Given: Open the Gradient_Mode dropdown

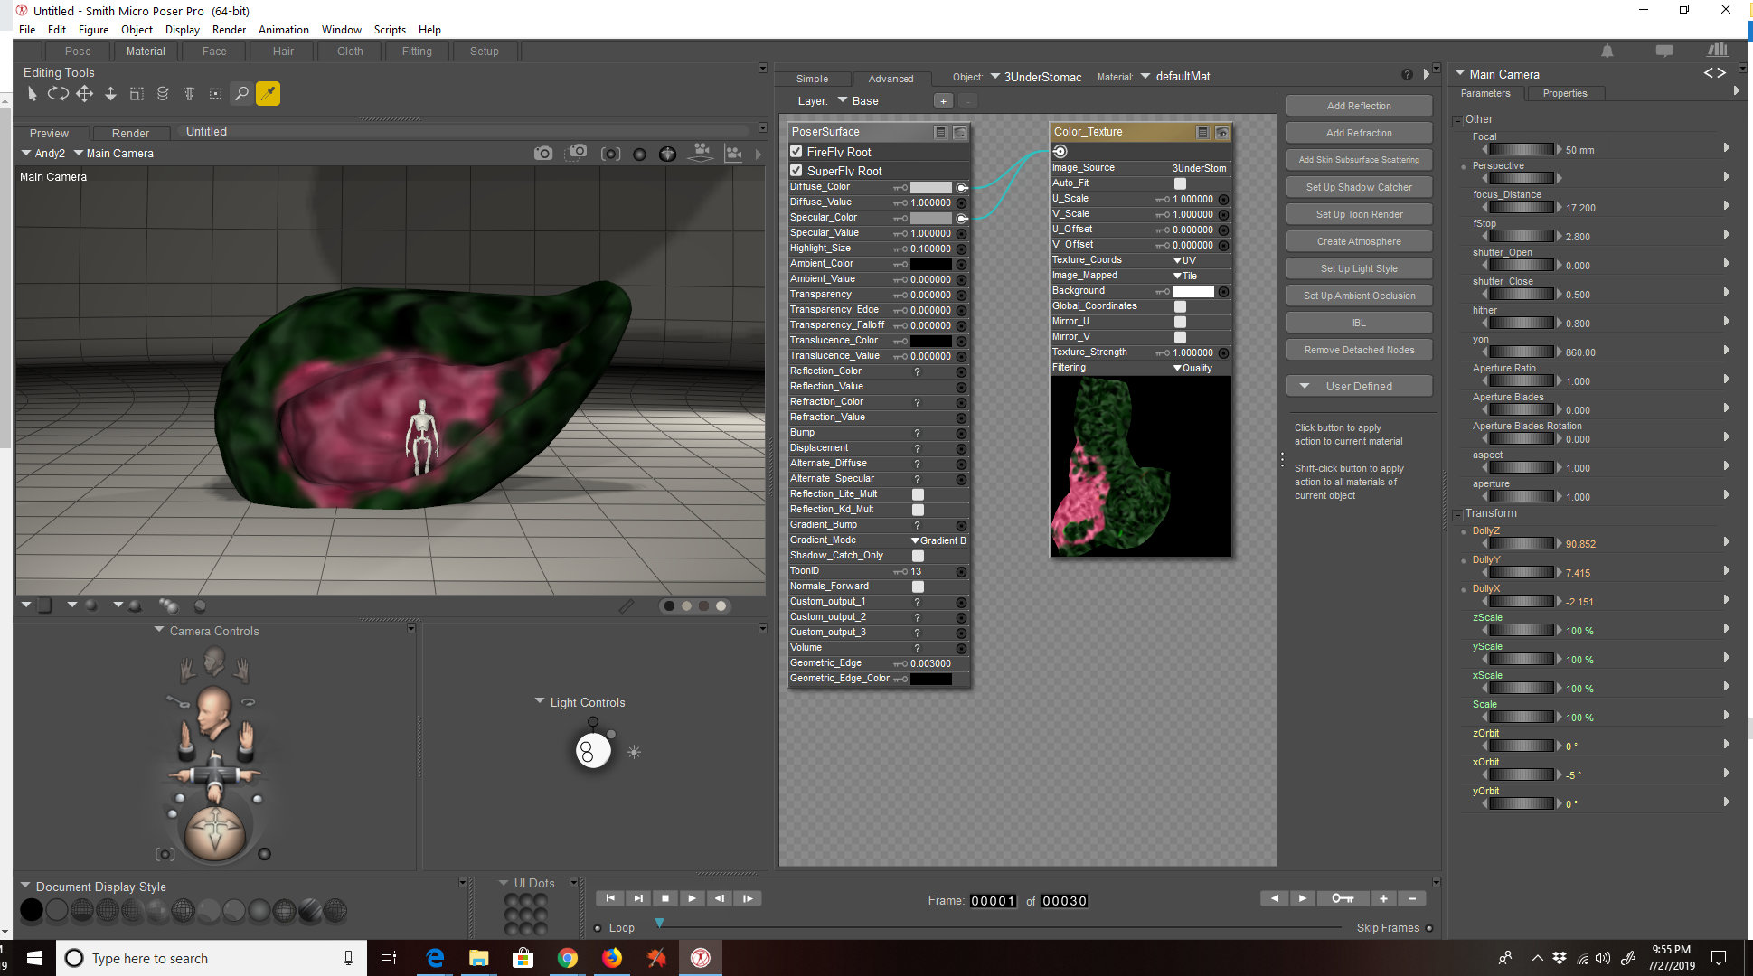Looking at the screenshot, I should (938, 540).
